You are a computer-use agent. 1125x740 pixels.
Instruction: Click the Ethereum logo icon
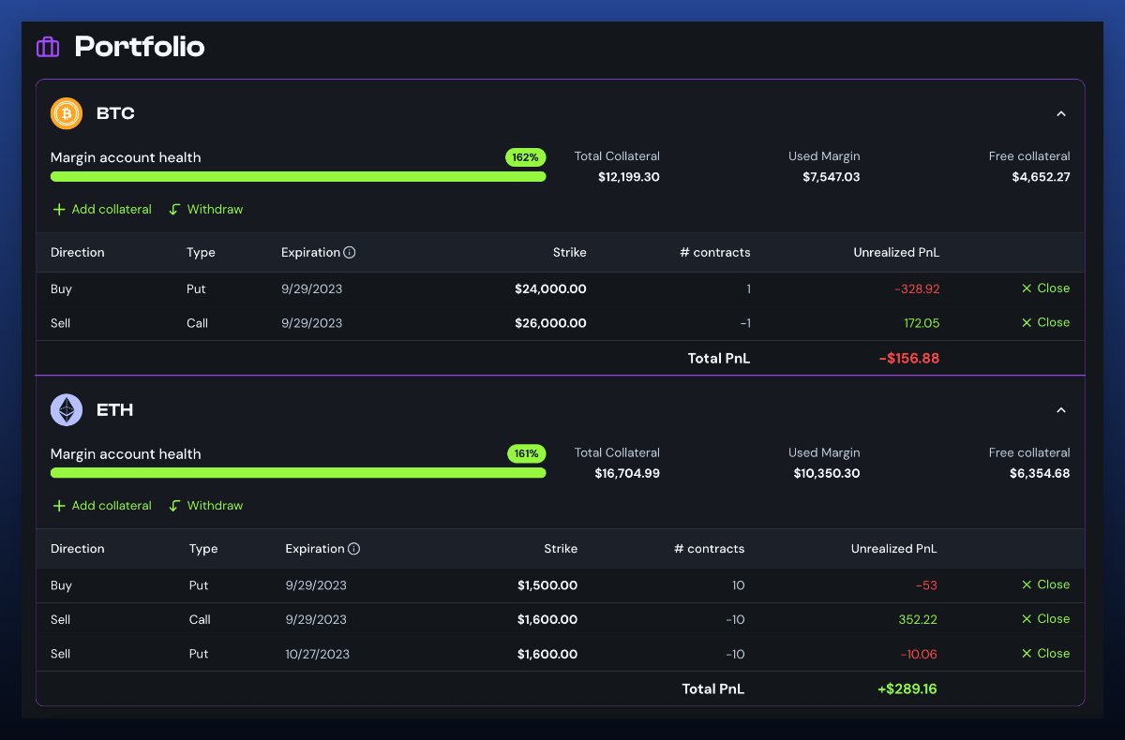pos(66,409)
